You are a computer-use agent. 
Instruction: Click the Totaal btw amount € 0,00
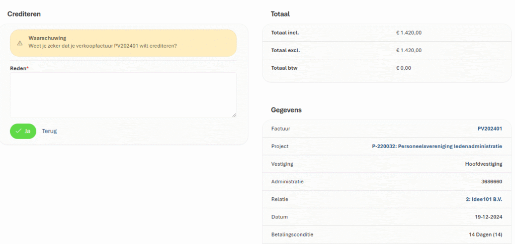click(x=403, y=68)
